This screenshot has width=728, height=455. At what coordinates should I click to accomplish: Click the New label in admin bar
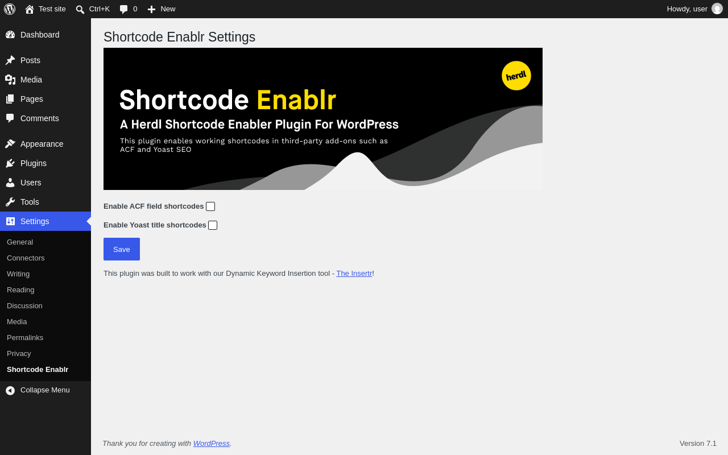[168, 9]
